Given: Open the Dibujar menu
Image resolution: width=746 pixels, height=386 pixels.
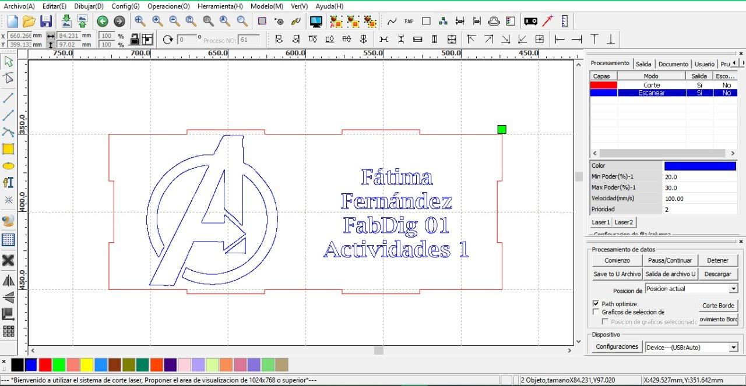Looking at the screenshot, I should (x=89, y=6).
